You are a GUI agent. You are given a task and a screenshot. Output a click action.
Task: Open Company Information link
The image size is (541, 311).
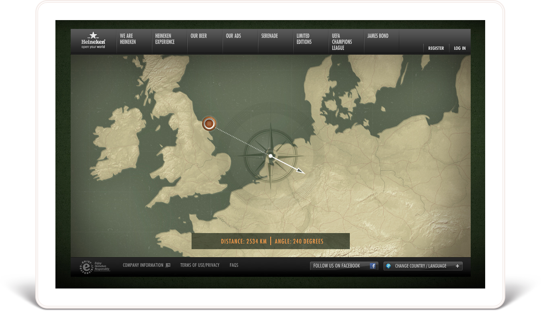pos(143,265)
